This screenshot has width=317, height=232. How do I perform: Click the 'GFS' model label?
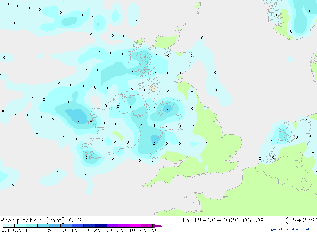pyautogui.click(x=75, y=220)
